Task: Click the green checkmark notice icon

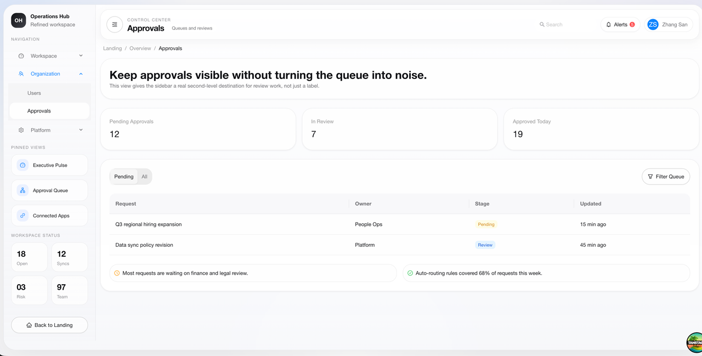Action: click(x=410, y=273)
